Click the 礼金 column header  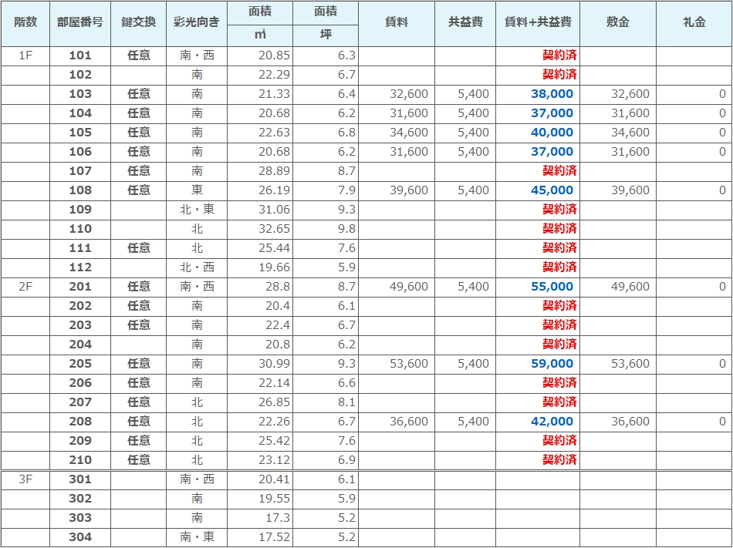694,22
